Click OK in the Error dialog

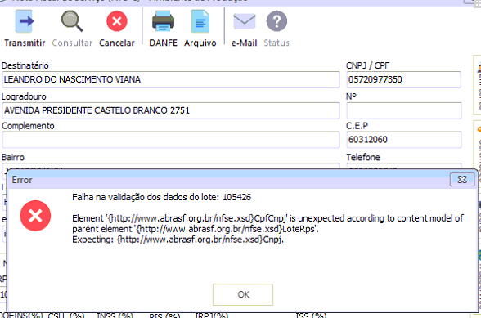point(243,294)
